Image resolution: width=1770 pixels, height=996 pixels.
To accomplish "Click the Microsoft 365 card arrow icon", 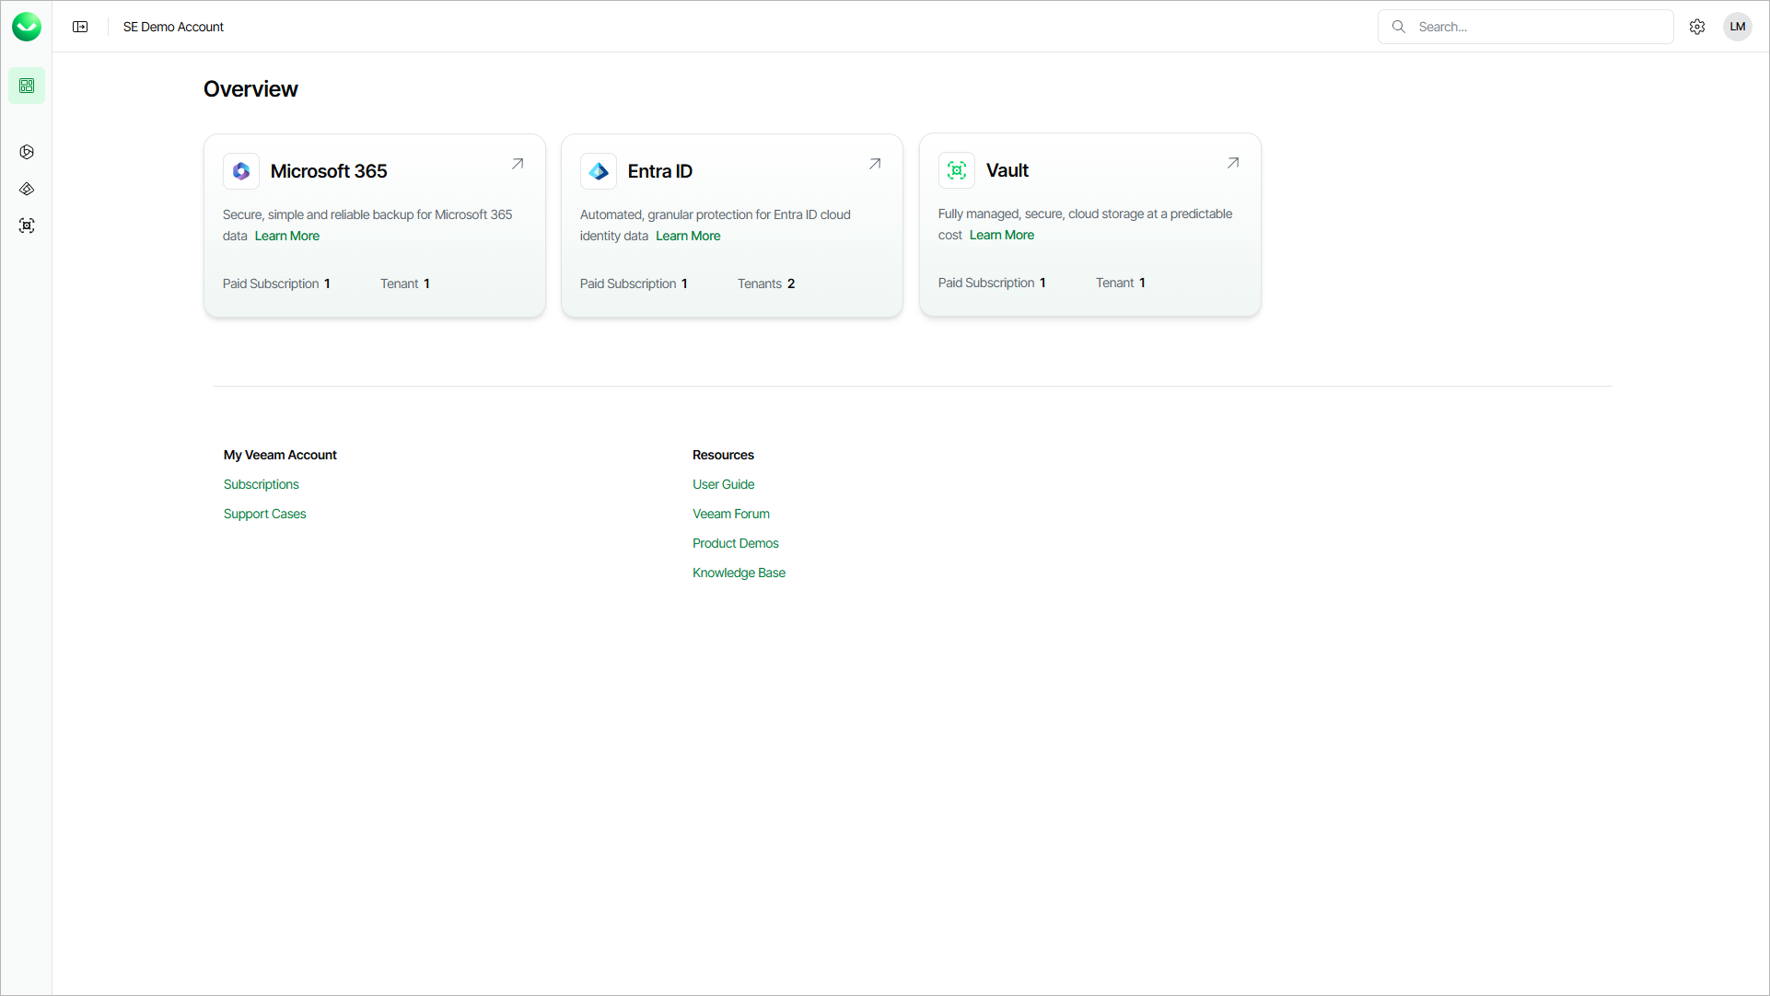I will (518, 164).
